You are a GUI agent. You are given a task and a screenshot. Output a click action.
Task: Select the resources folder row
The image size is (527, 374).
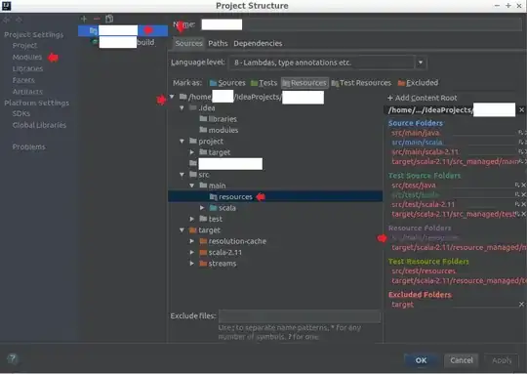(275, 196)
